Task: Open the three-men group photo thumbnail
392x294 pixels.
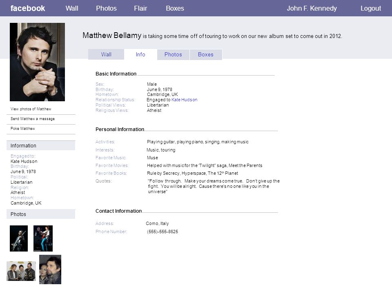Action: (x=21, y=271)
